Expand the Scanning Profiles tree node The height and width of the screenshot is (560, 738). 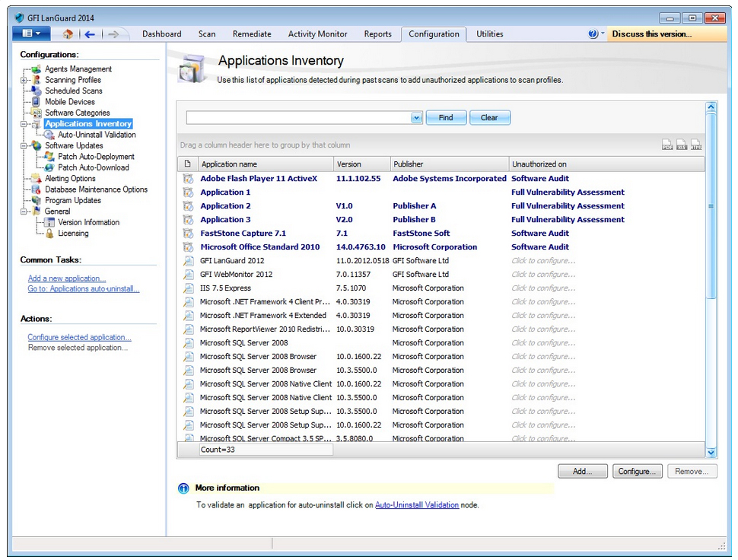pyautogui.click(x=24, y=80)
